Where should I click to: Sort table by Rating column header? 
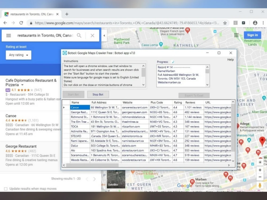click(178, 102)
